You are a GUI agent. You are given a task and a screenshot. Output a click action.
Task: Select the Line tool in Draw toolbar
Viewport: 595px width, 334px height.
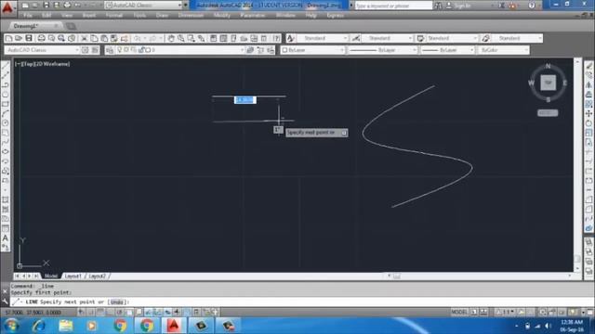point(6,66)
